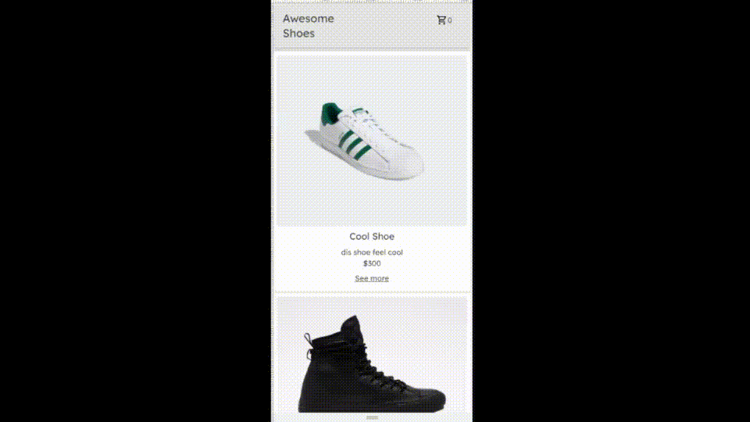750x422 pixels.
Task: Click the $300 price label
Action: [372, 263]
